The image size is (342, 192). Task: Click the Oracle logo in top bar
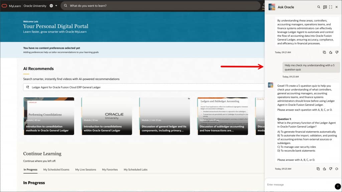click(4, 6)
